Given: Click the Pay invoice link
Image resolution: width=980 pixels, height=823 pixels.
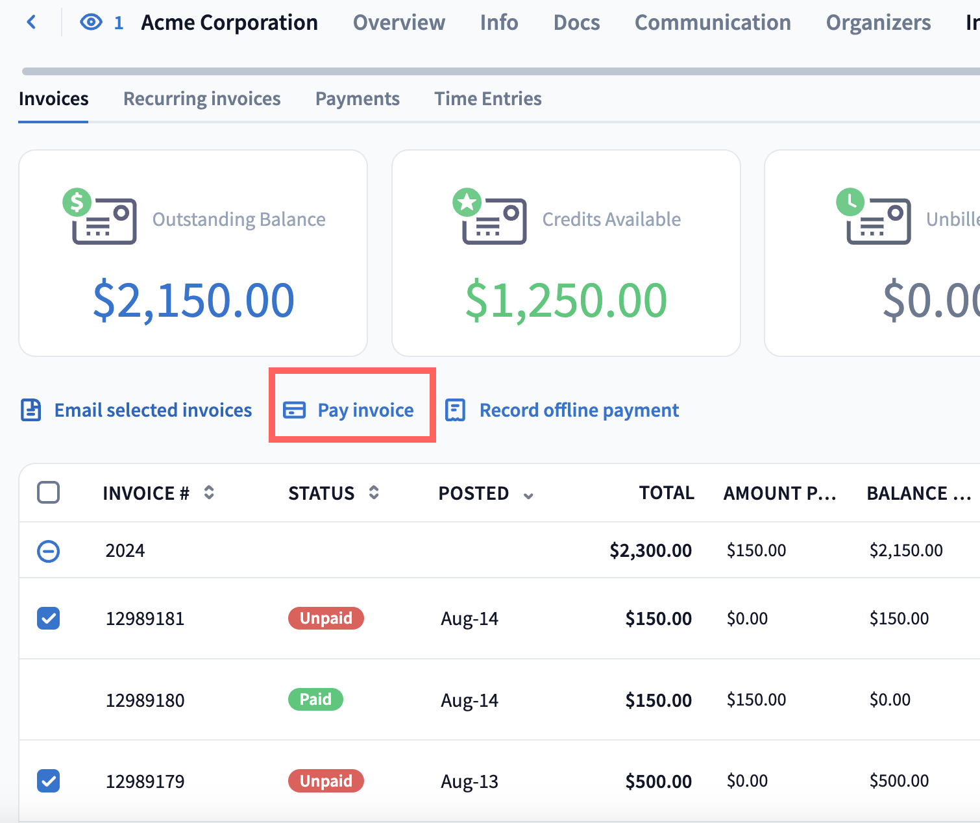Looking at the screenshot, I should click(365, 410).
